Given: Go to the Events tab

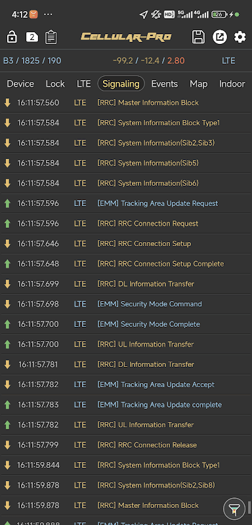Looking at the screenshot, I should tap(164, 84).
